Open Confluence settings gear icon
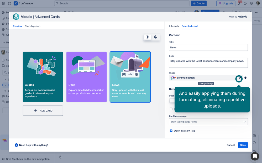 point(251,3)
